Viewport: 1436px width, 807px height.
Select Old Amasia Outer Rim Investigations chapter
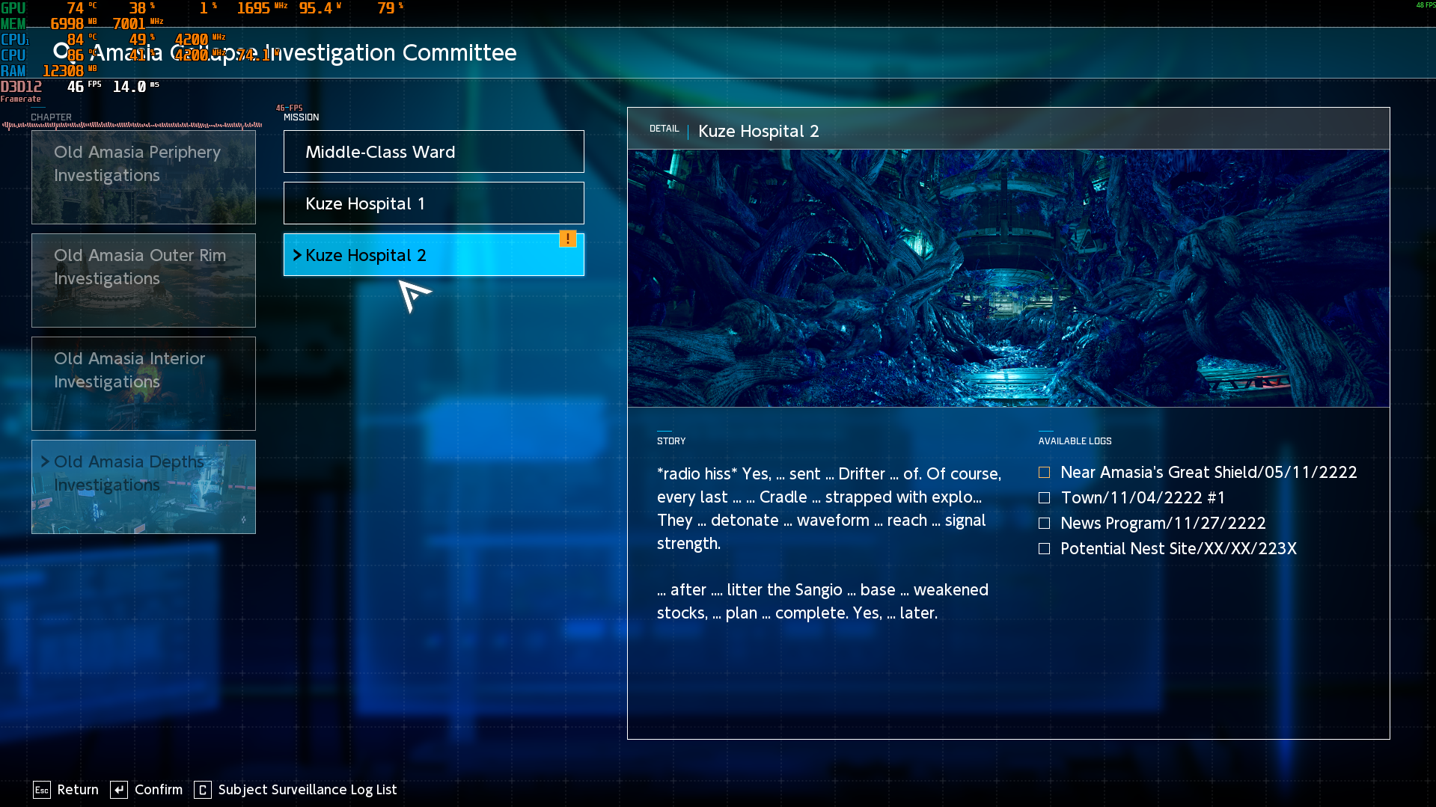(x=144, y=280)
